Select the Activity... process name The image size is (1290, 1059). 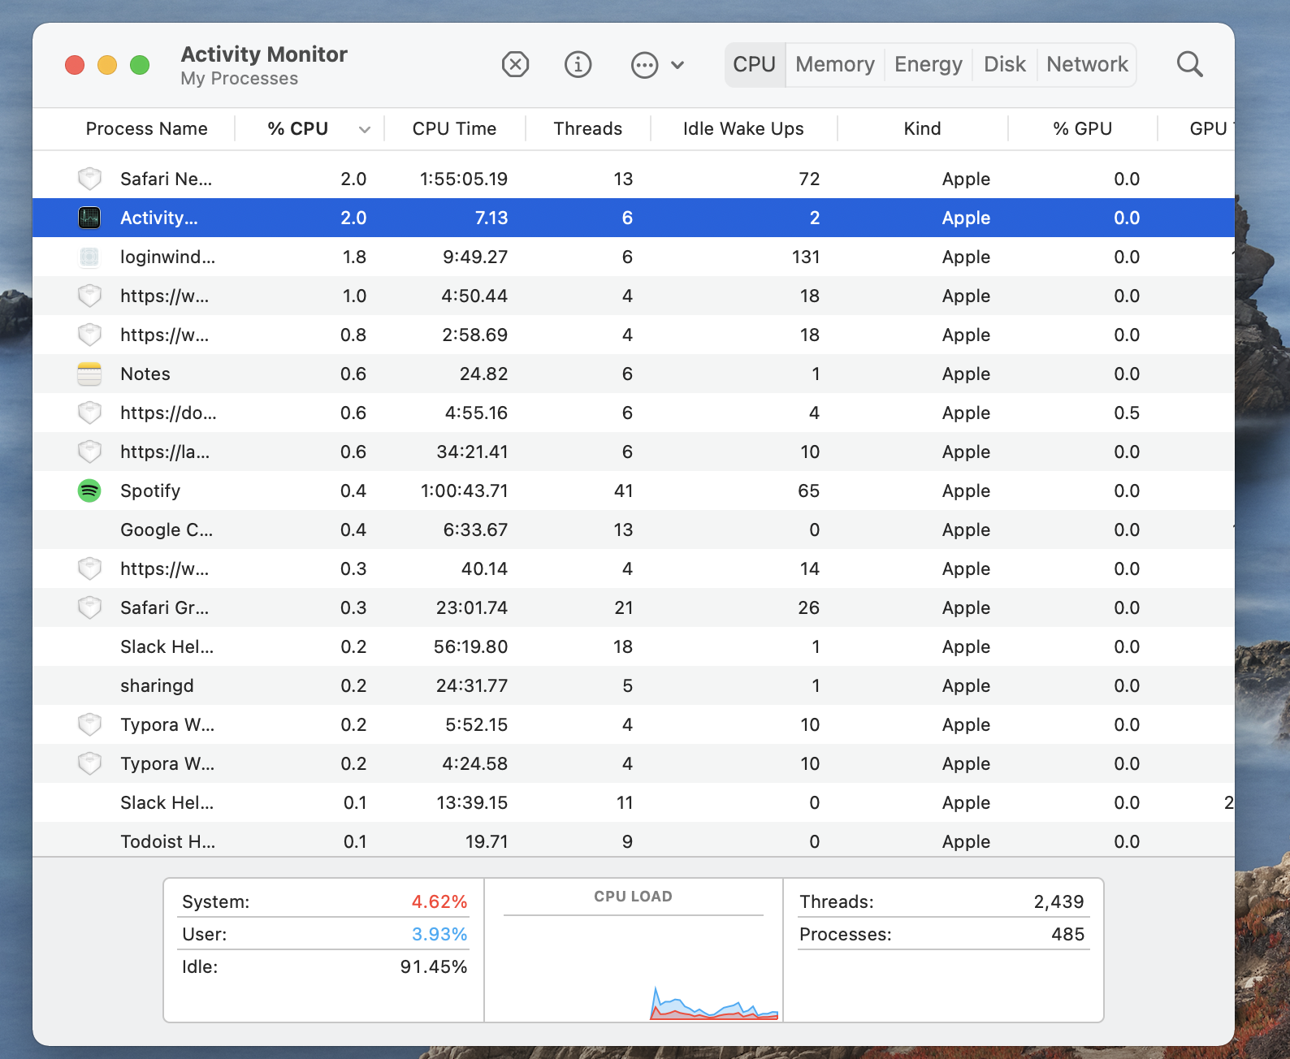[159, 218]
